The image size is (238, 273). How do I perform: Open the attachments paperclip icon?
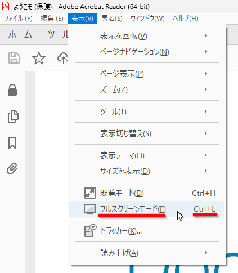click(x=12, y=168)
